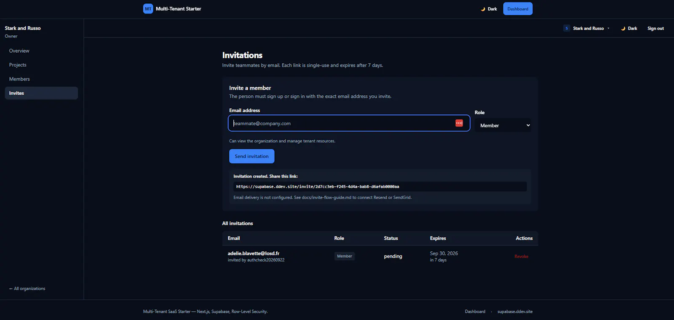
Task: Open Members in the sidebar
Action: (41, 79)
